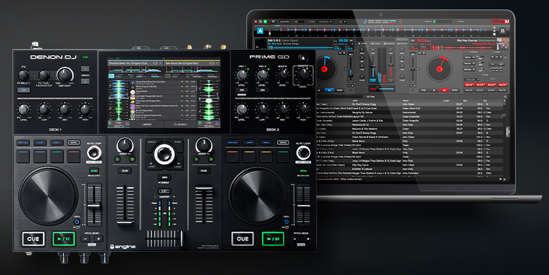The width and height of the screenshot is (549, 275).
Task: Enable MIC 1 with its ON button
Action: click(x=242, y=90)
